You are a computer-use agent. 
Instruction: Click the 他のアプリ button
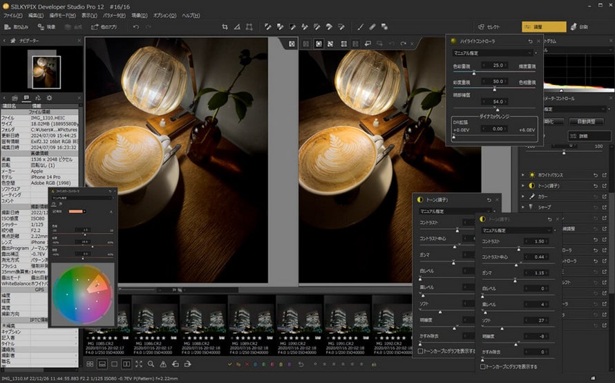tap(104, 27)
